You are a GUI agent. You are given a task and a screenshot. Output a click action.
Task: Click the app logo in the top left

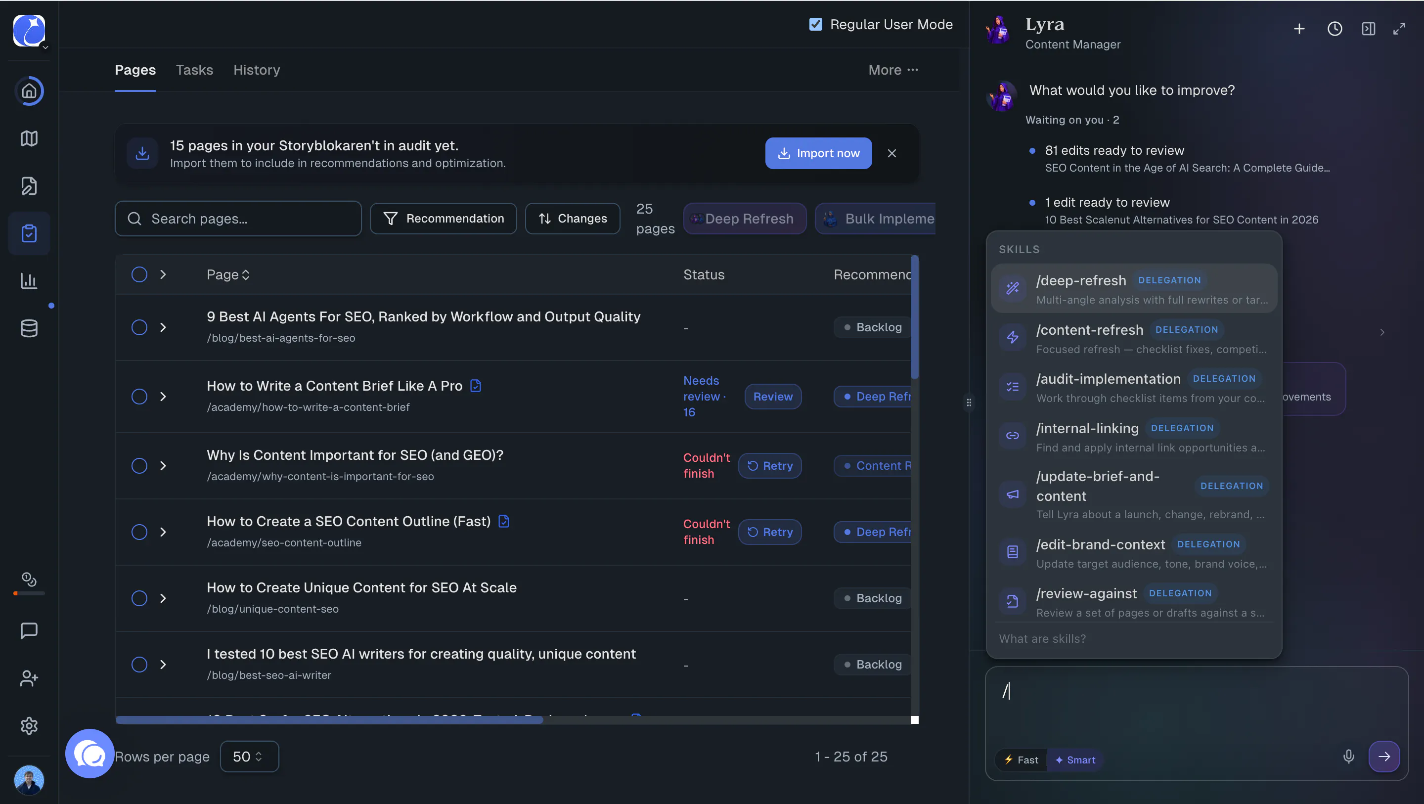click(29, 31)
